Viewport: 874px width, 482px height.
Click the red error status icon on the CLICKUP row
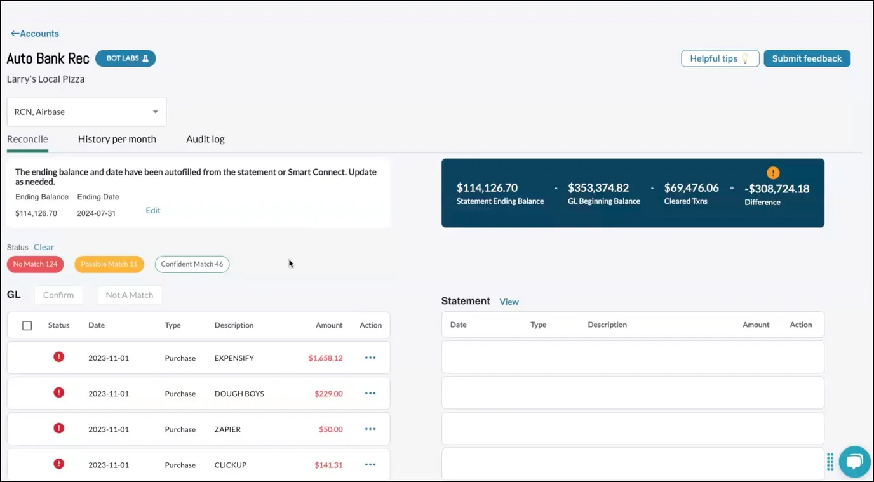(x=58, y=464)
